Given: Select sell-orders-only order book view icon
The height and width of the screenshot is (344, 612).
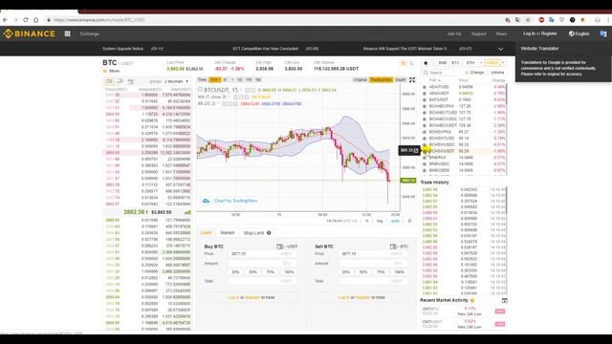Looking at the screenshot, I should pyautogui.click(x=130, y=81).
